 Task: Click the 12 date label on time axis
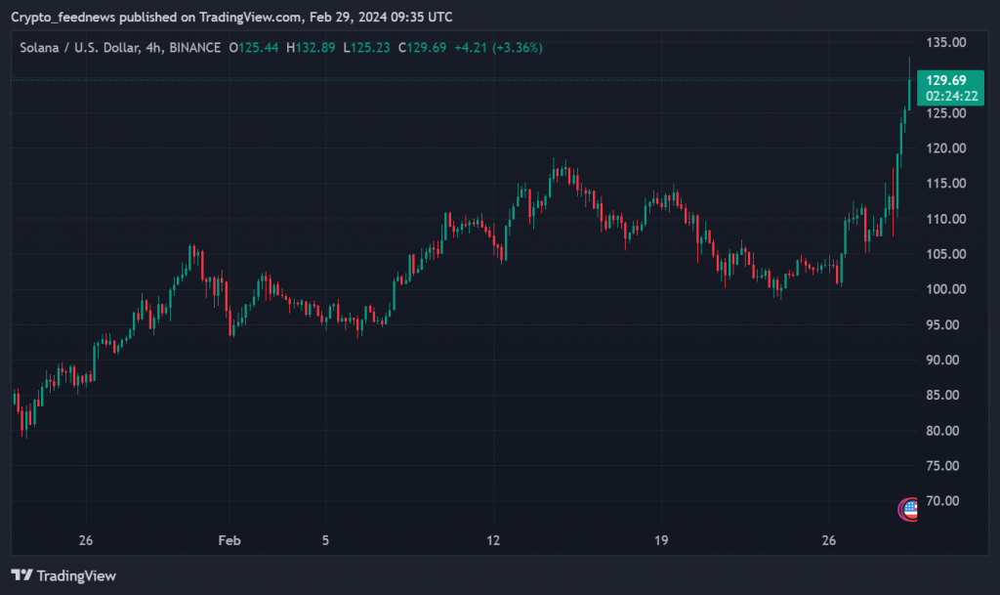tap(493, 540)
